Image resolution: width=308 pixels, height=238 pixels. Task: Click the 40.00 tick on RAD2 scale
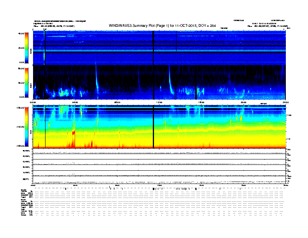click(x=21, y=33)
